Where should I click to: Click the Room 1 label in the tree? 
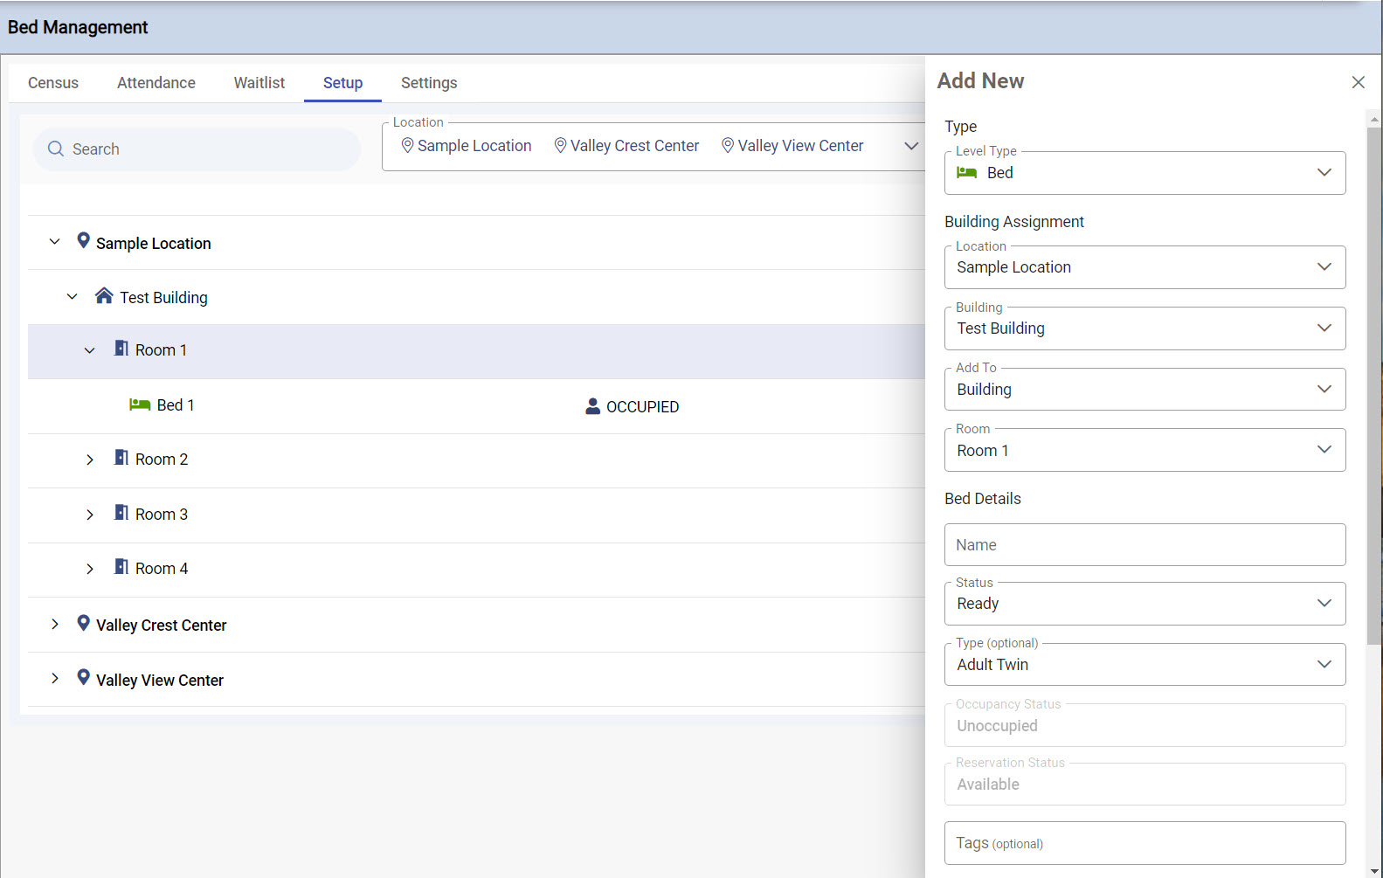coord(162,350)
